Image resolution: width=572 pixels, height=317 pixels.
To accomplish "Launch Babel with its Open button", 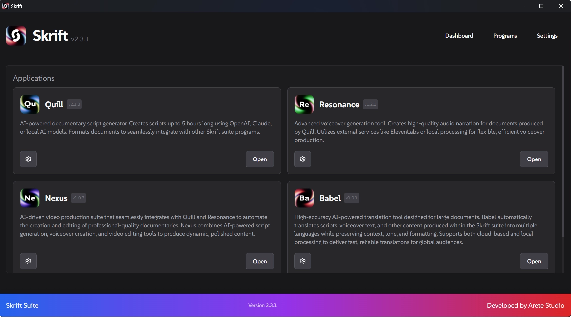I will [x=534, y=261].
